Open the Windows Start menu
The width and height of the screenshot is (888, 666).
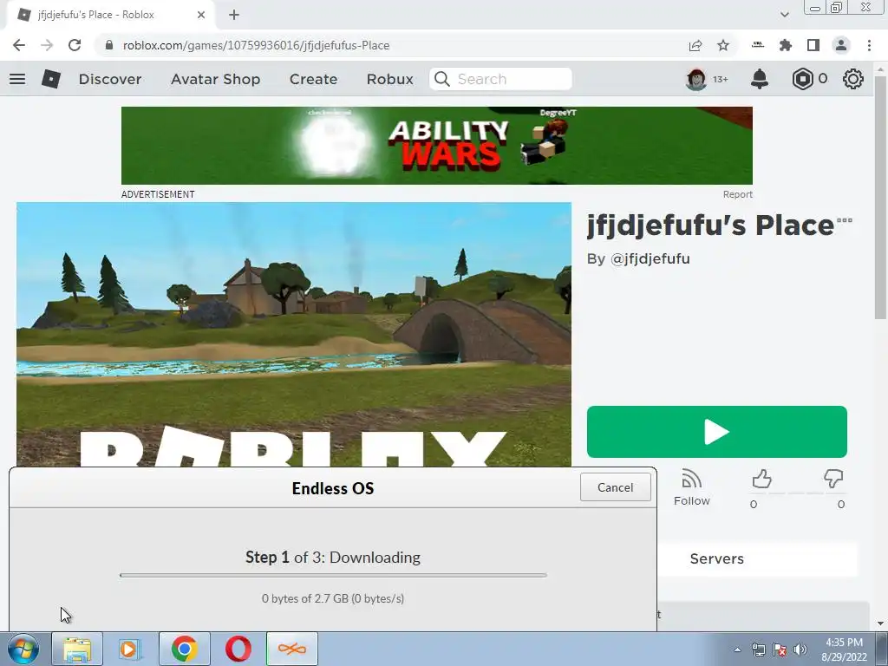click(x=23, y=649)
